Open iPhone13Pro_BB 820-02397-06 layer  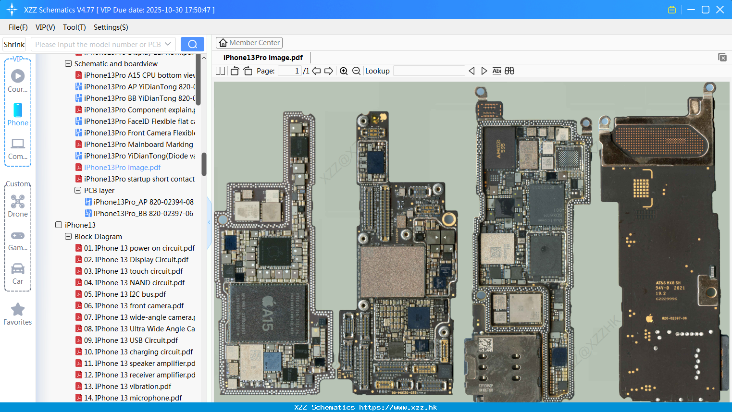[x=139, y=214]
